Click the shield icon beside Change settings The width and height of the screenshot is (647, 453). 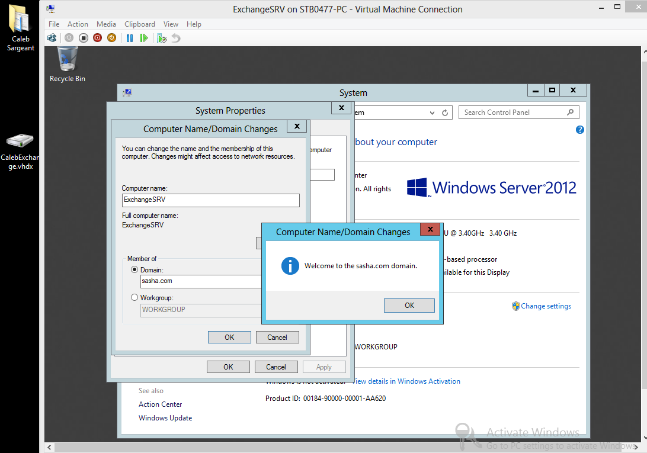(x=516, y=306)
